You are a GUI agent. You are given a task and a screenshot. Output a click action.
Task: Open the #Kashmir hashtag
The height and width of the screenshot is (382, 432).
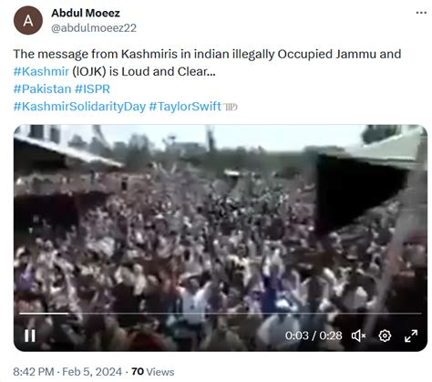pos(41,72)
